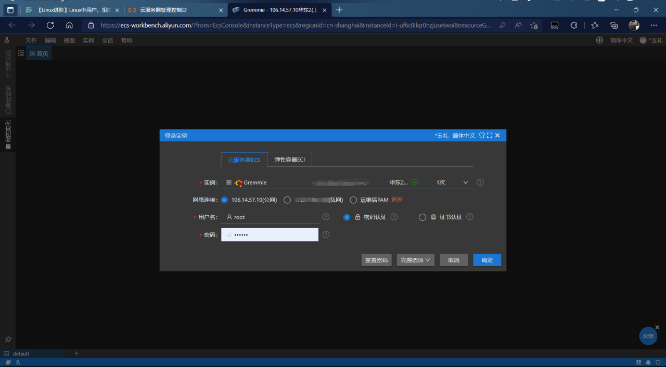Switch to the 弹性容器ECI tab

pyautogui.click(x=290, y=160)
